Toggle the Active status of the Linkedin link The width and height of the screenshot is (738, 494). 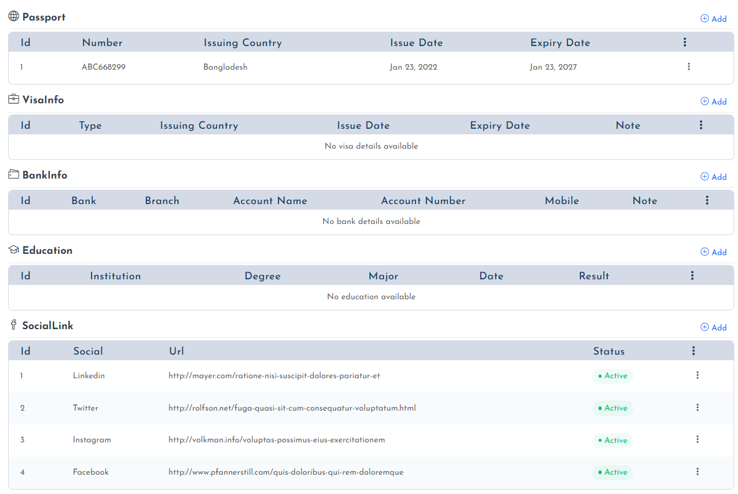pos(612,376)
